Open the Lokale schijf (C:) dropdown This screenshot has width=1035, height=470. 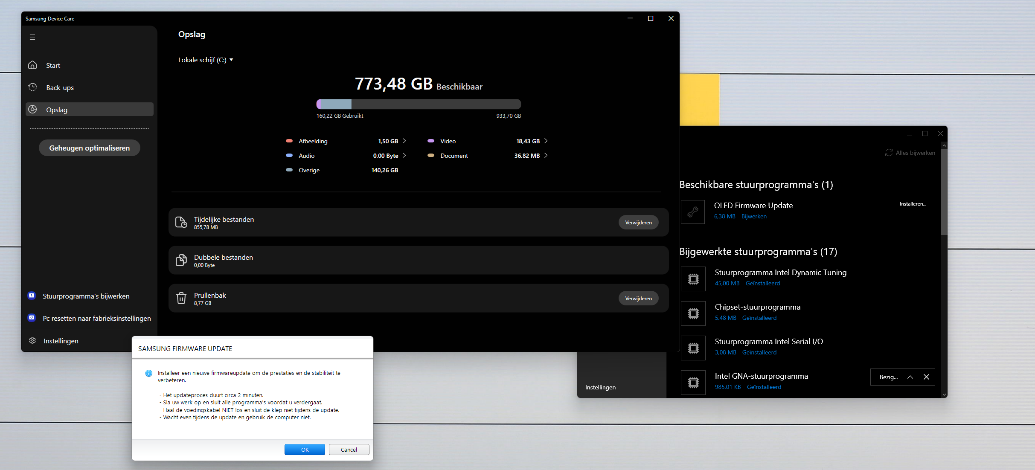[206, 60]
